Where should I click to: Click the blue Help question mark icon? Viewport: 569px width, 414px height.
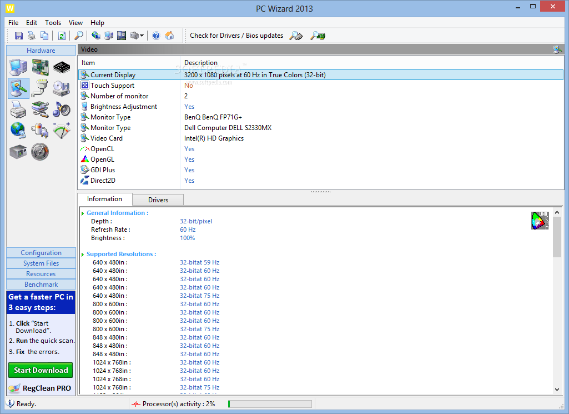pos(156,36)
